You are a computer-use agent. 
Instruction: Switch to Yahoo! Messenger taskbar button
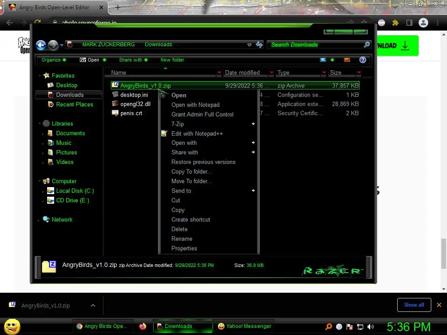click(244, 326)
